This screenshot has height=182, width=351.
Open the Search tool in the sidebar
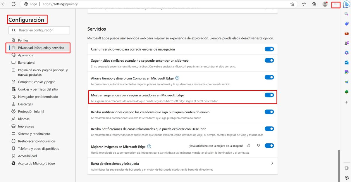[346, 13]
